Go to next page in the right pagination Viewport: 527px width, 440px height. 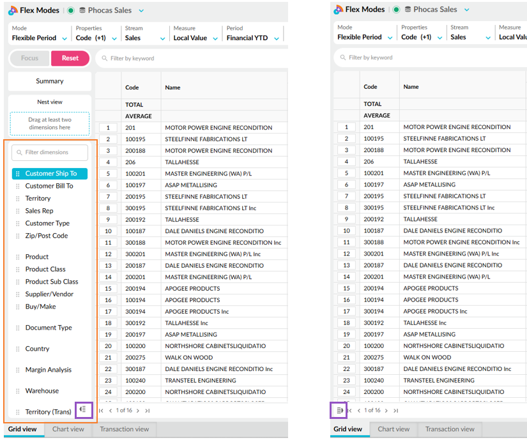386,411
